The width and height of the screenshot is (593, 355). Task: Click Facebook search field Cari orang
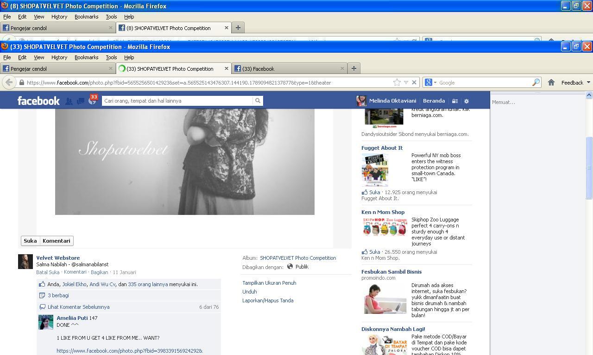pyautogui.click(x=177, y=101)
